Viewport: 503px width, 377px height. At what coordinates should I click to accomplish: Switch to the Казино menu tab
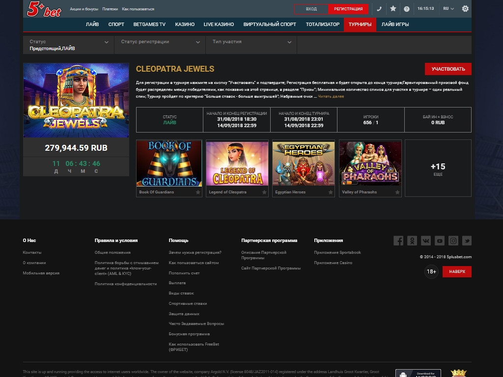185,24
